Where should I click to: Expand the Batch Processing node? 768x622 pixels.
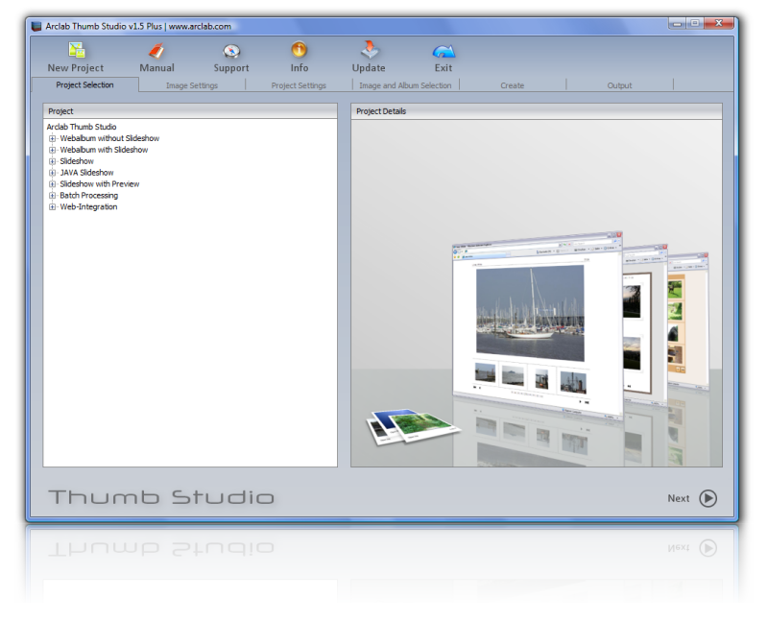52,196
